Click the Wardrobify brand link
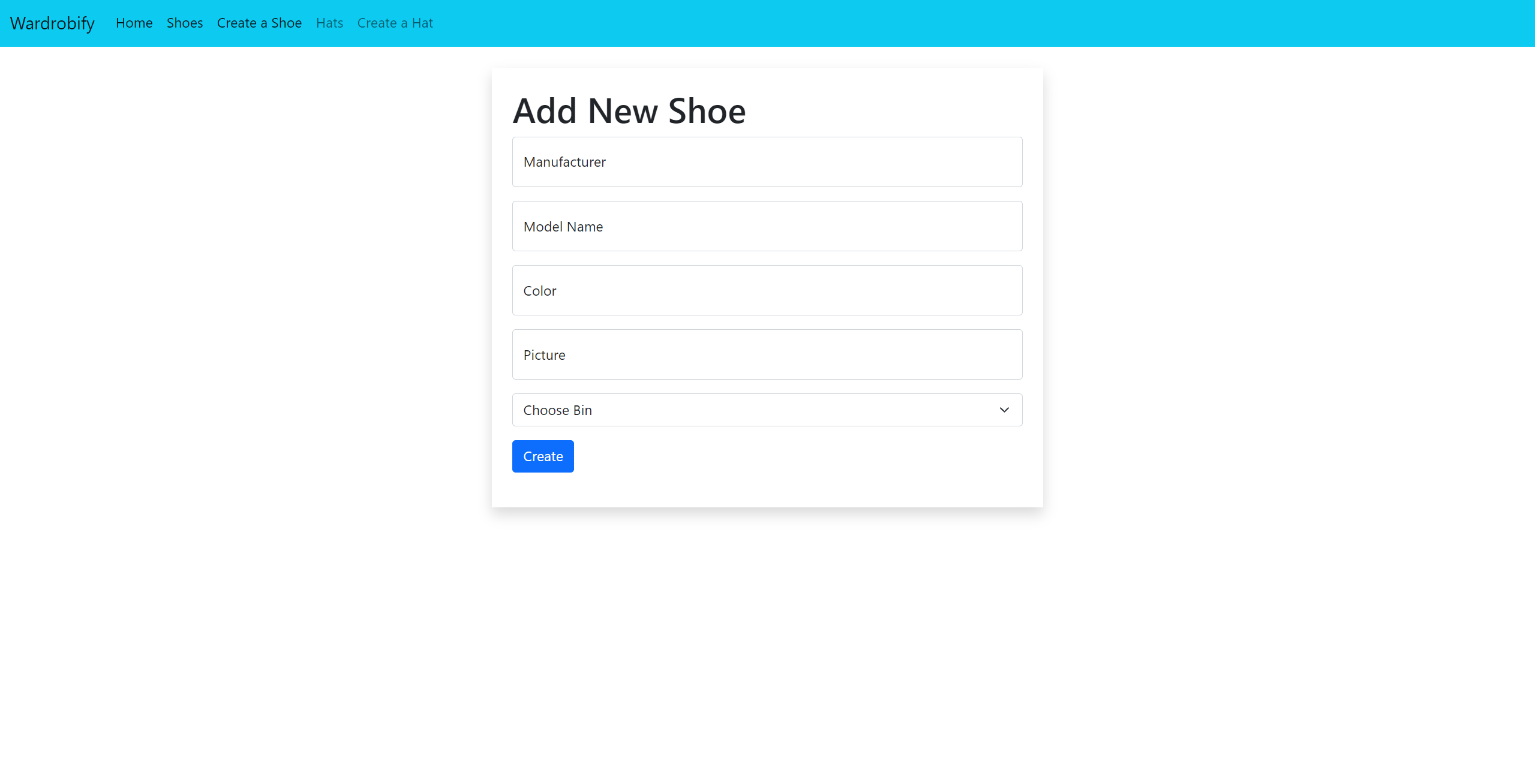 pyautogui.click(x=52, y=23)
